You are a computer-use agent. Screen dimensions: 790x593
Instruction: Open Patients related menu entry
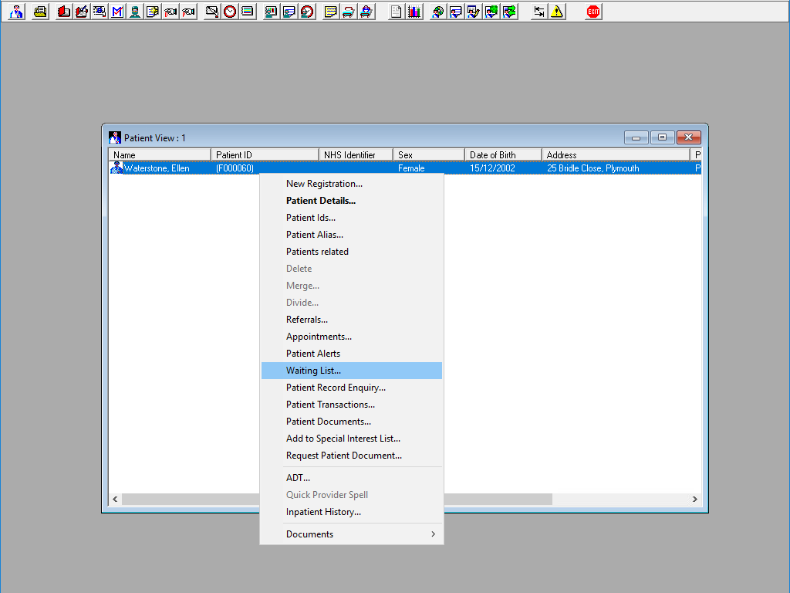(352, 252)
